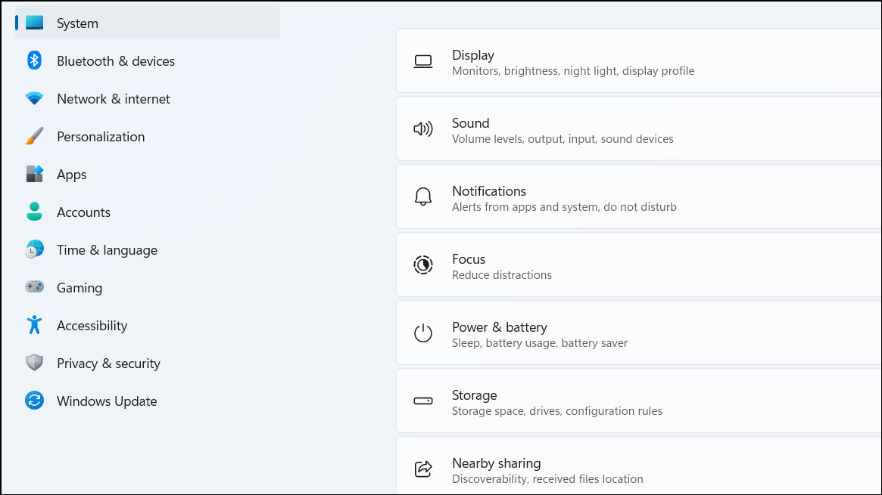
Task: Click the Wi-Fi network icon in sidebar
Action: 34,98
